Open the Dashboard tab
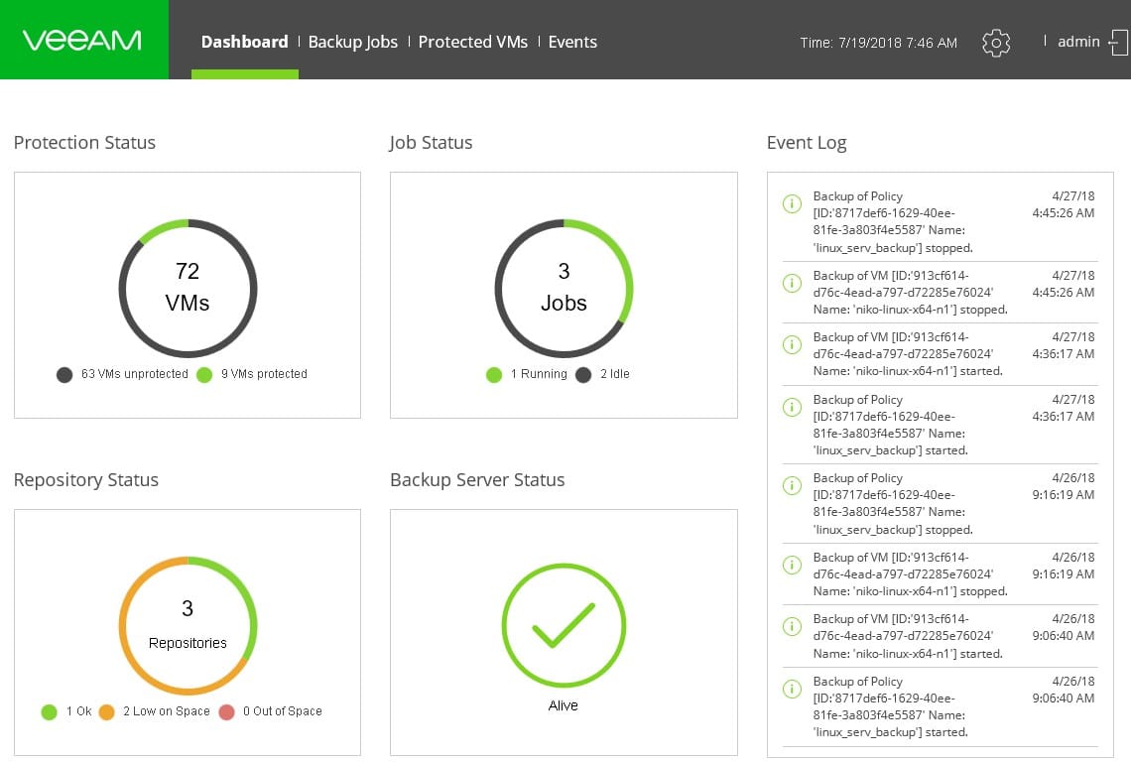This screenshot has height=763, width=1131. pyautogui.click(x=244, y=42)
